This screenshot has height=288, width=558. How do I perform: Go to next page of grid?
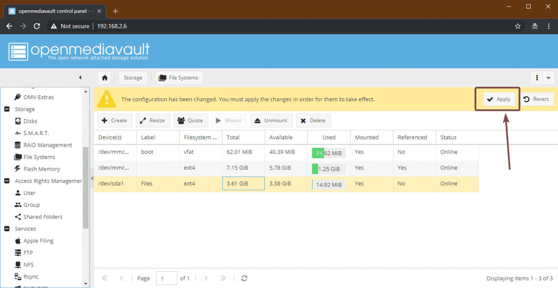tap(206, 278)
